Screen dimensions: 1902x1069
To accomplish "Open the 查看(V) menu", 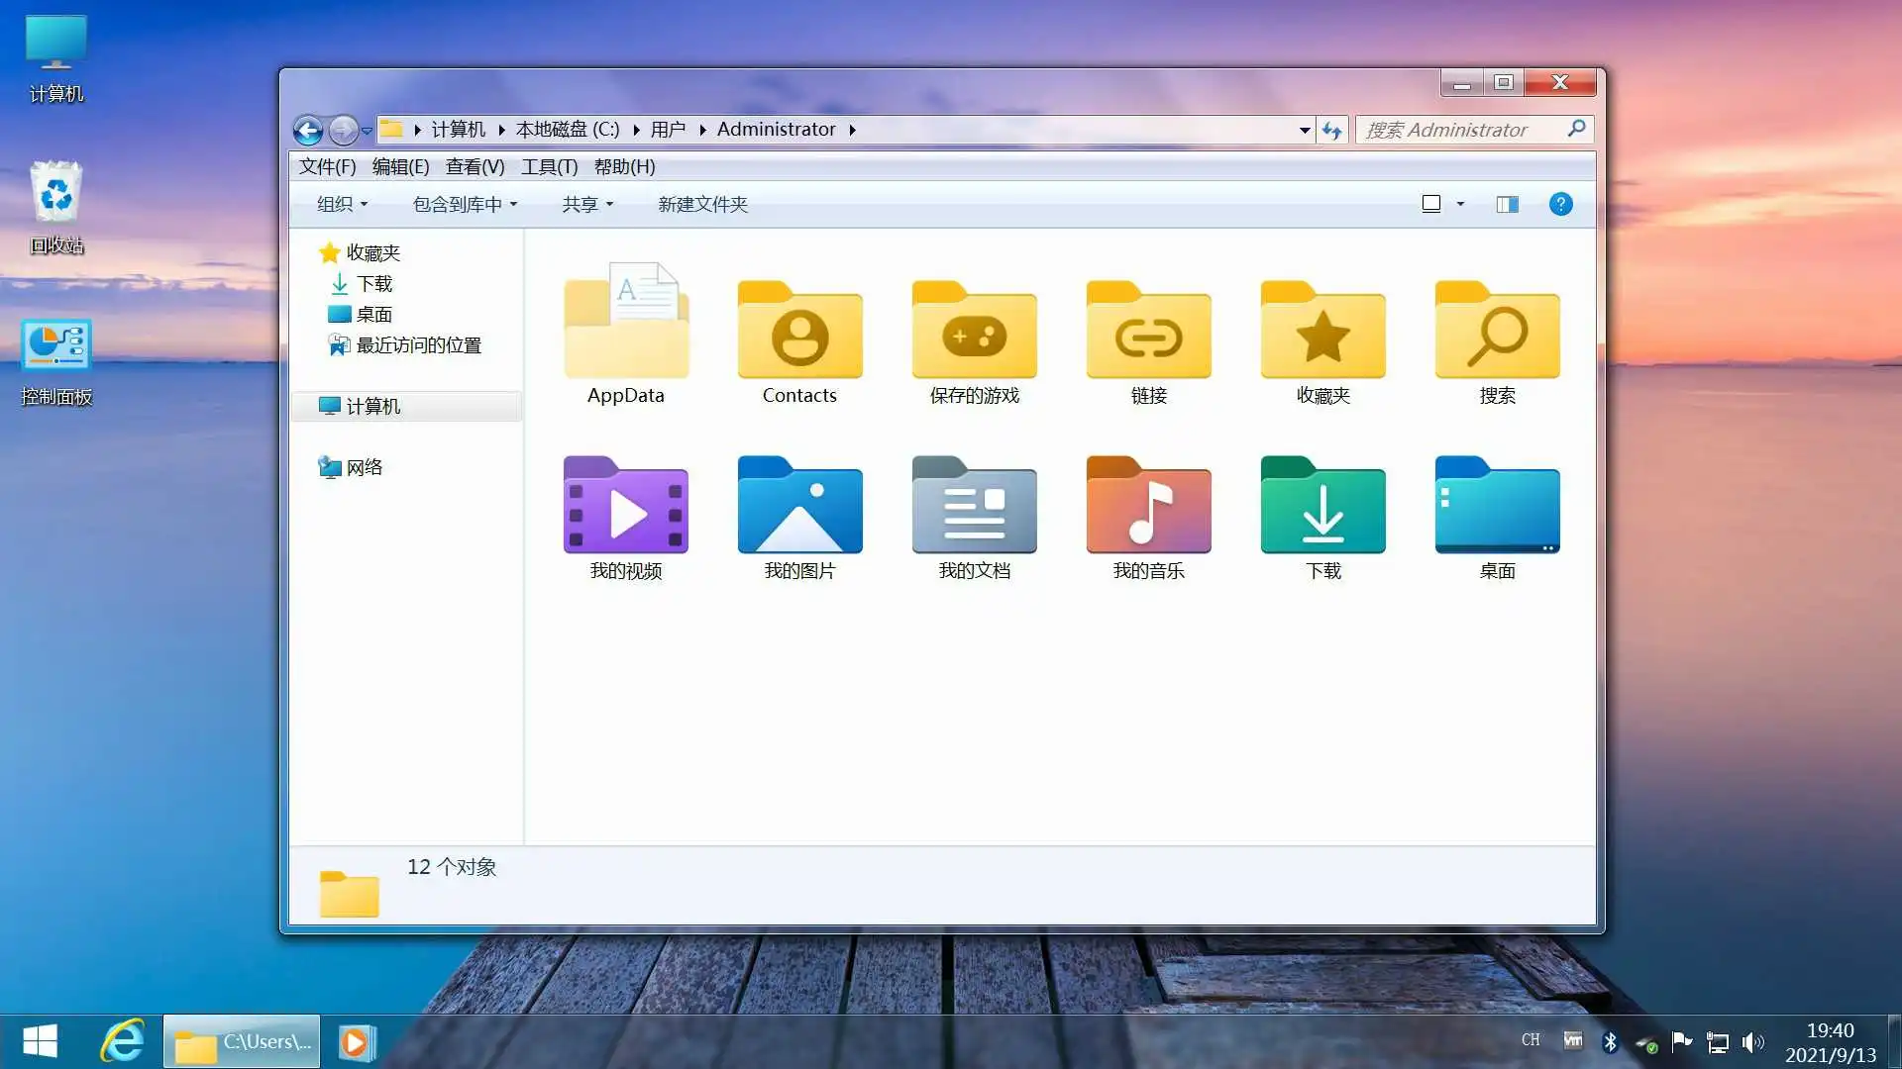I will tap(474, 166).
